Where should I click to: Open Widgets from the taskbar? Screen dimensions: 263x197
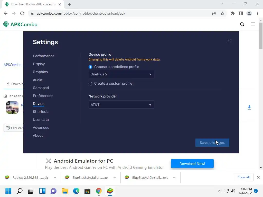(42, 191)
